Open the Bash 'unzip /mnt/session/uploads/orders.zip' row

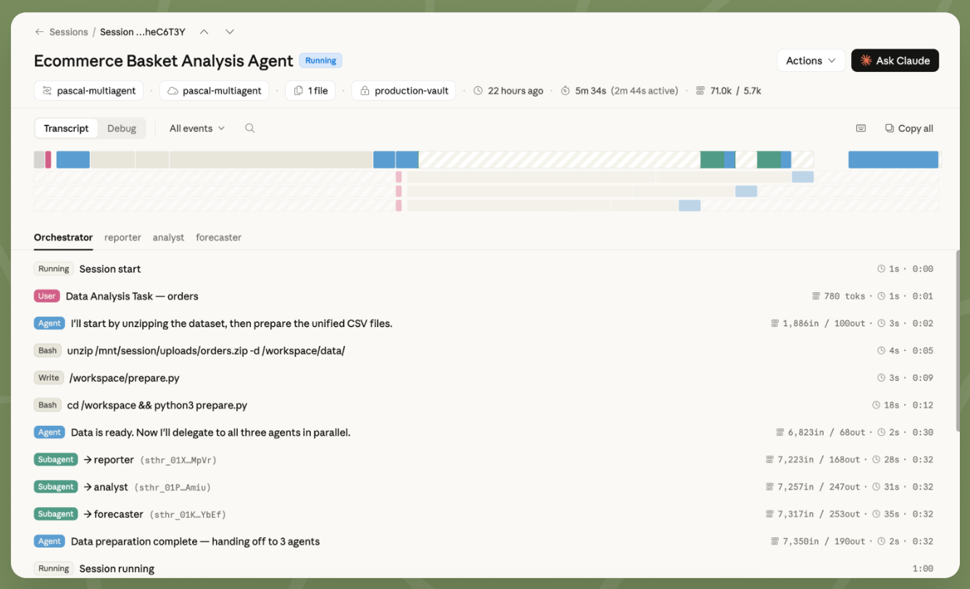(484, 351)
